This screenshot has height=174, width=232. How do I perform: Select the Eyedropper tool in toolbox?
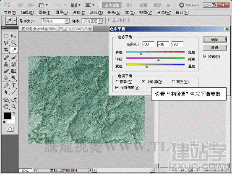13,50
